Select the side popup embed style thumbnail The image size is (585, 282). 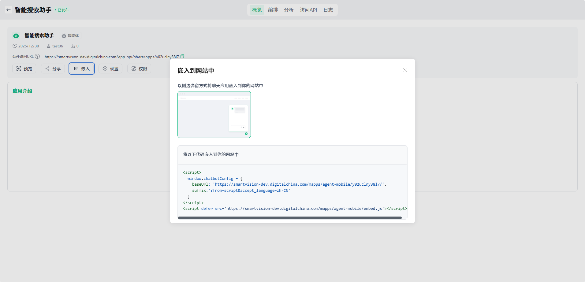tap(214, 114)
